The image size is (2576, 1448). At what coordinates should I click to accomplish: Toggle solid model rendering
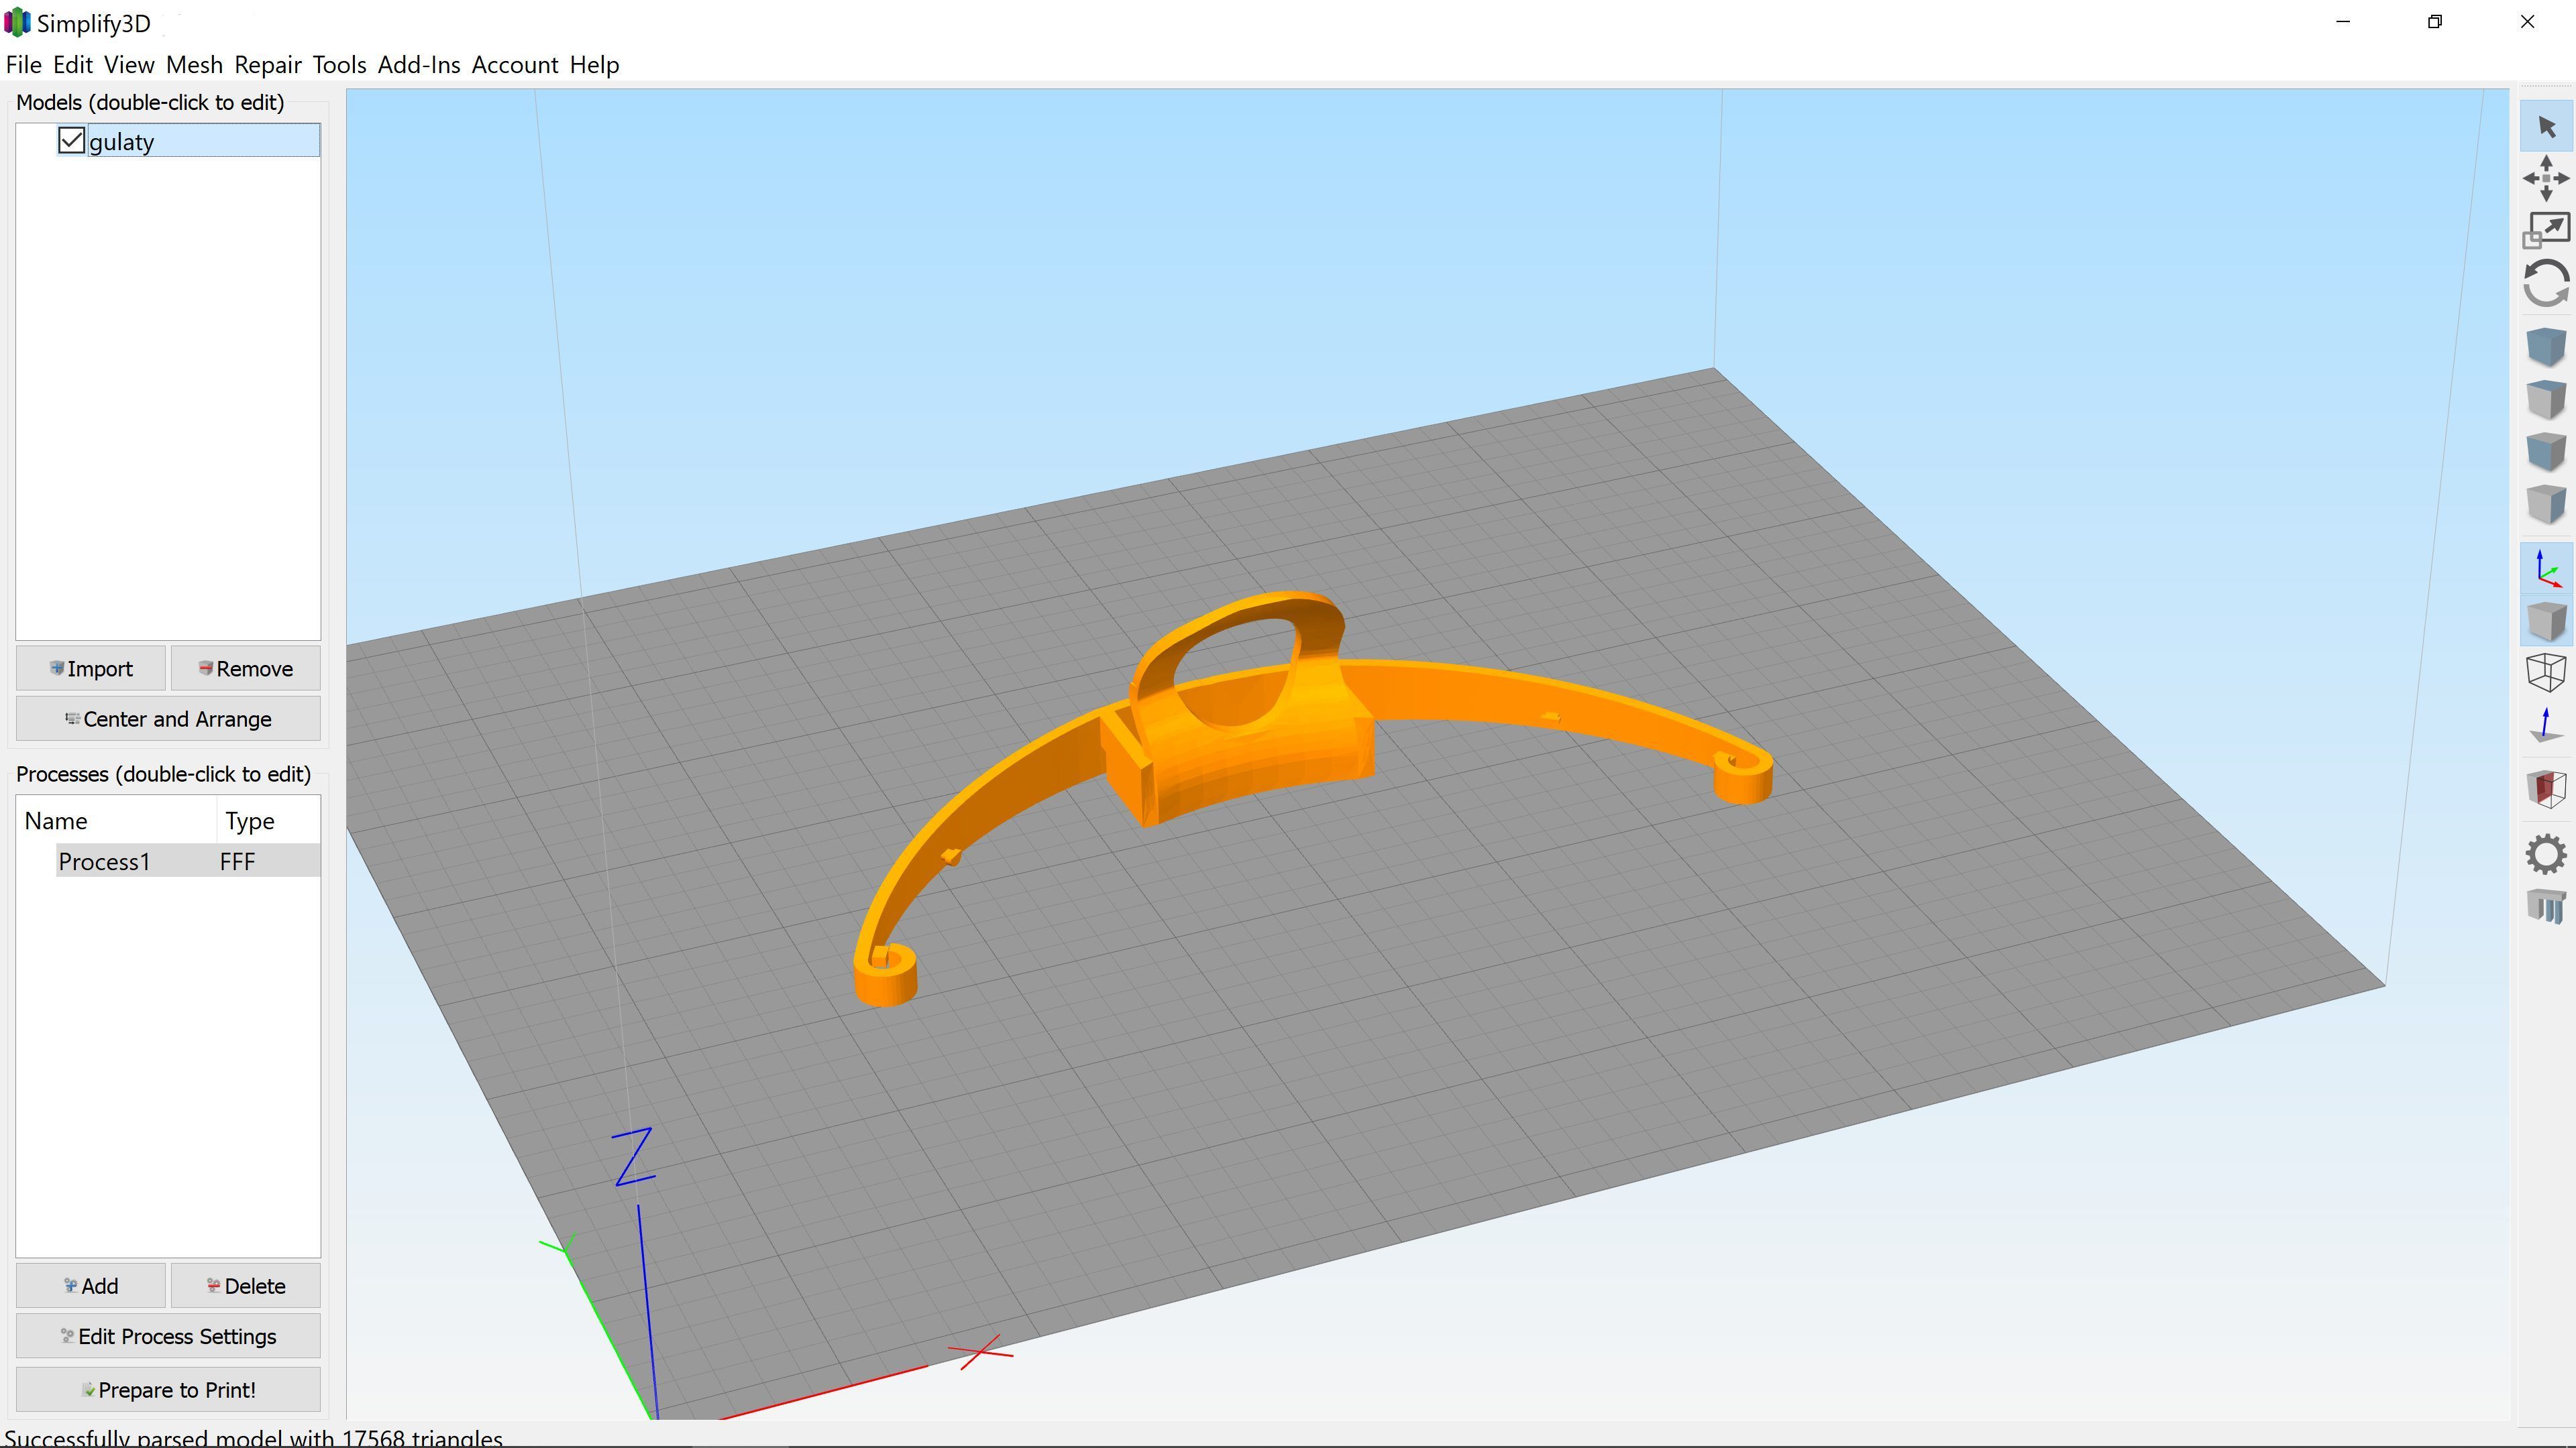coord(2546,621)
